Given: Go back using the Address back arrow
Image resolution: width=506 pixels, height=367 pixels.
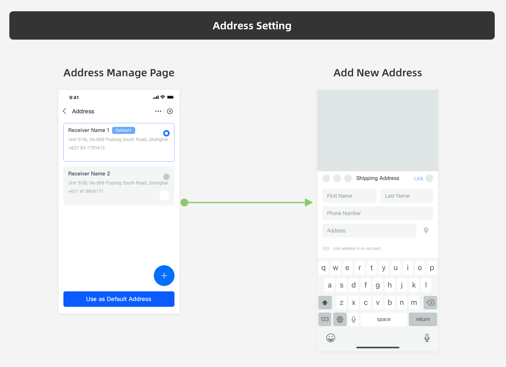Looking at the screenshot, I should click(64, 111).
